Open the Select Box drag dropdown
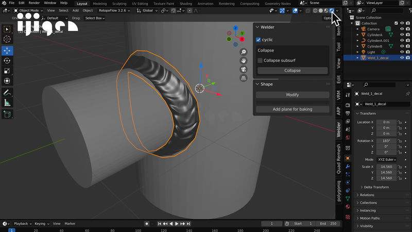The width and height of the screenshot is (412, 232). pyautogui.click(x=95, y=18)
